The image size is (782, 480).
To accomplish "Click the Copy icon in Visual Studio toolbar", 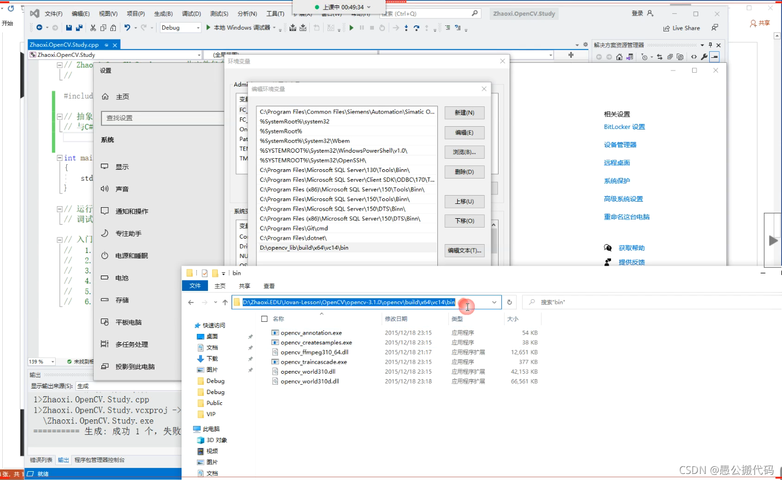I will pyautogui.click(x=103, y=28).
